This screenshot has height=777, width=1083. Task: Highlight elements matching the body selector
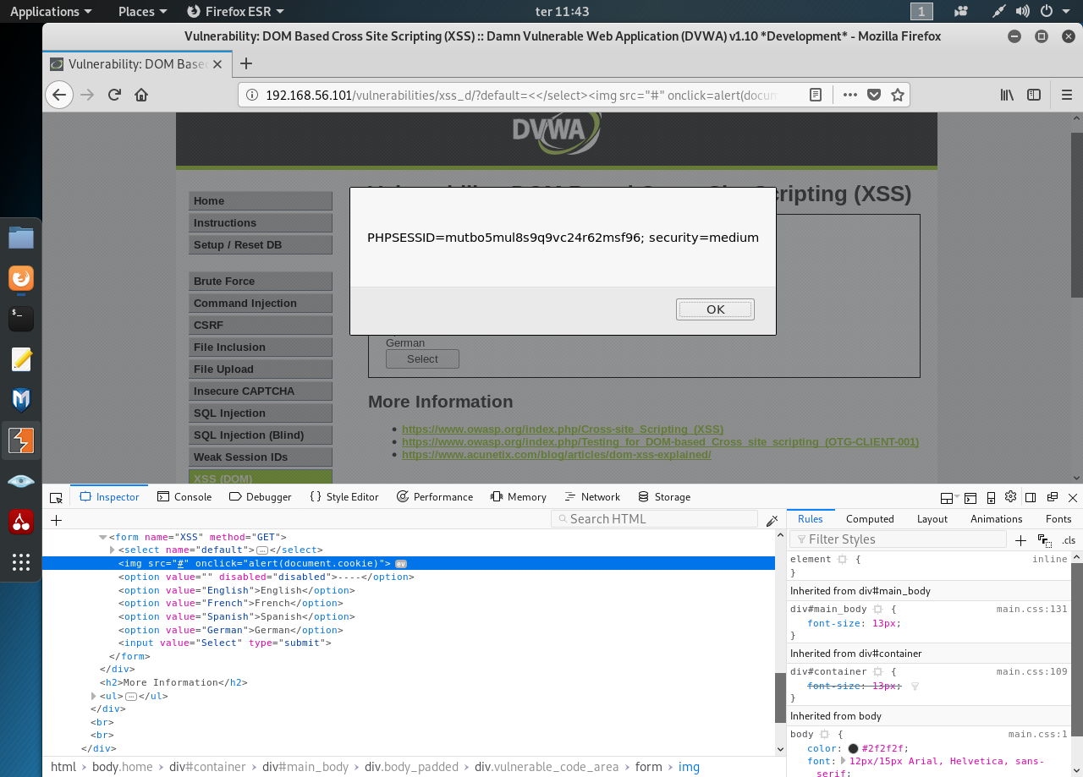[824, 734]
